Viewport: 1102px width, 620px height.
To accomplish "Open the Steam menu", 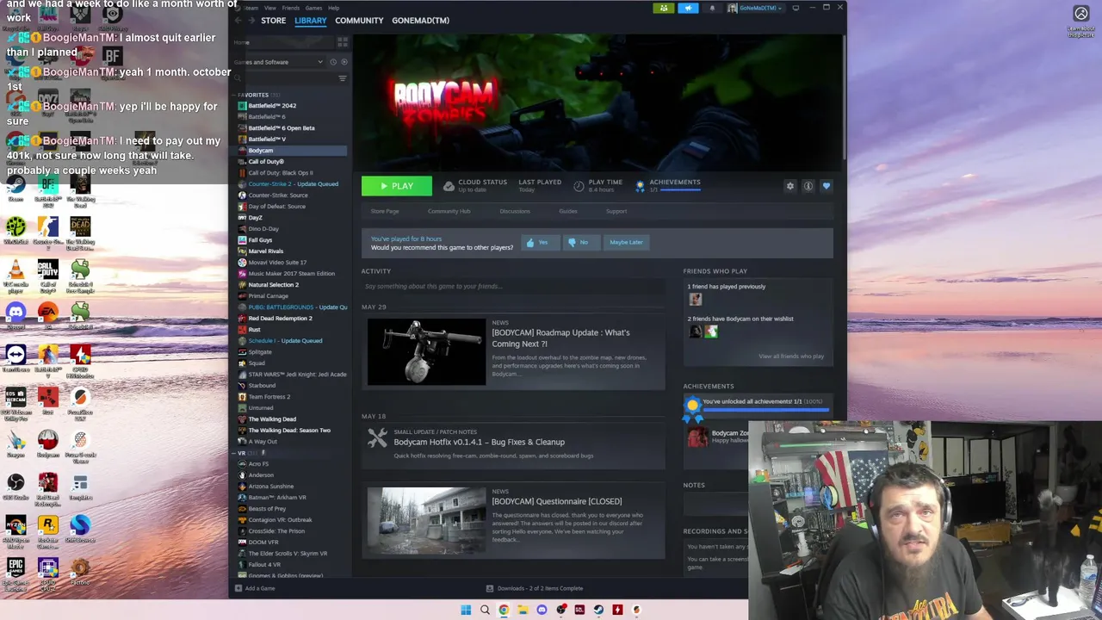I will tap(251, 8).
